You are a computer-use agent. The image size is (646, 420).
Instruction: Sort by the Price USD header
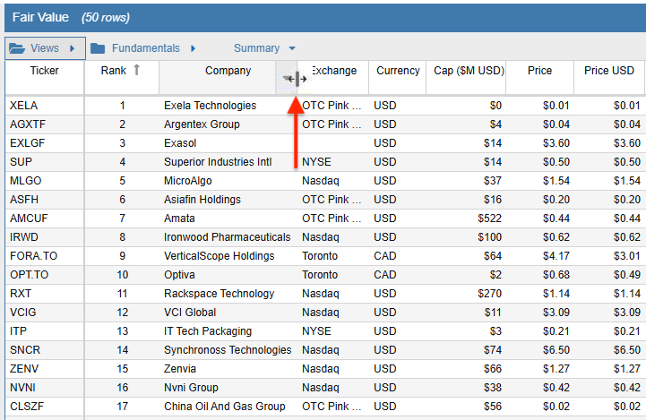609,71
